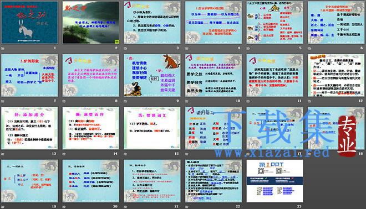Choose slide 12 with the yellow header banner

(x=336, y=75)
